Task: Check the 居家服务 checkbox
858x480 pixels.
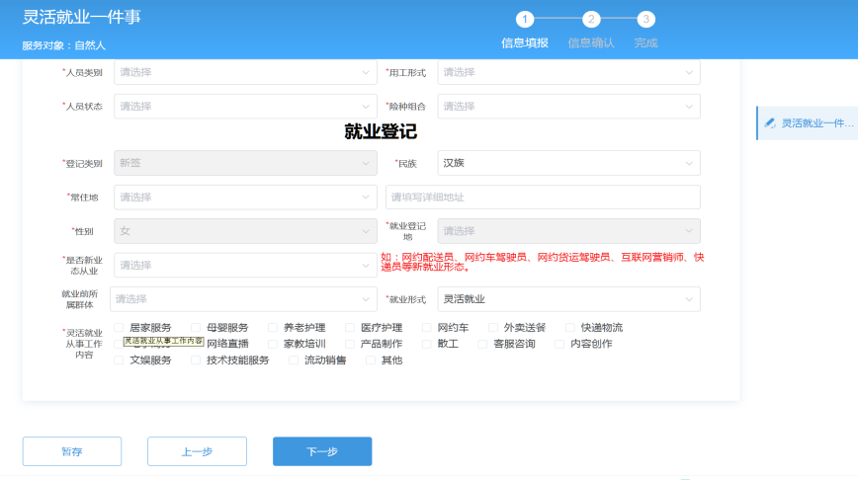Action: tap(120, 328)
